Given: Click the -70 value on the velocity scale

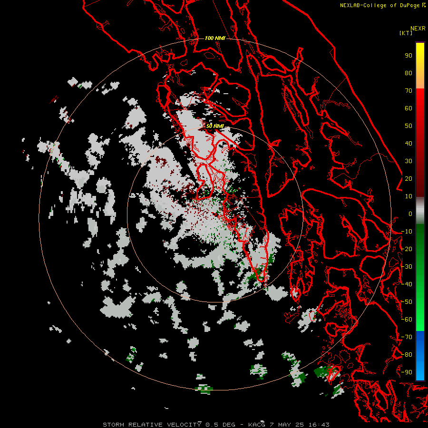Looking at the screenshot, I should point(407,337).
